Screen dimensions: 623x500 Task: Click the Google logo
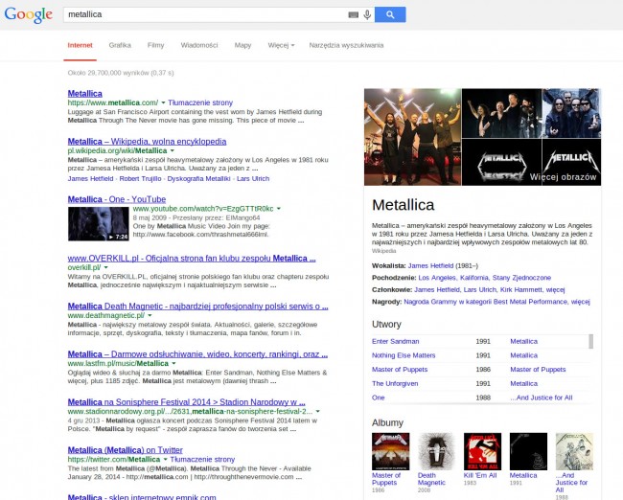coord(28,14)
